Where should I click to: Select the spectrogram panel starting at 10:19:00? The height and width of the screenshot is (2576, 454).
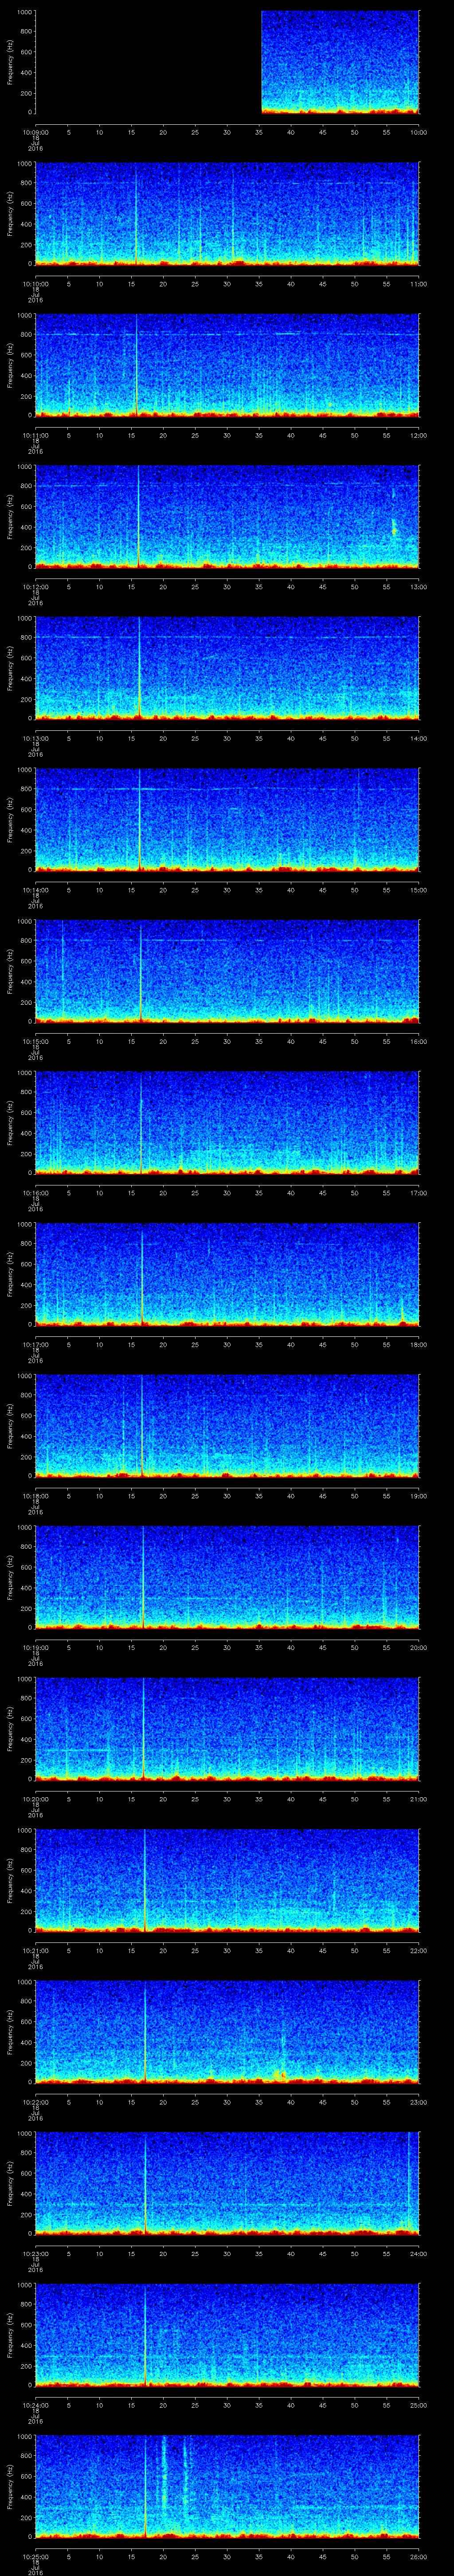click(x=227, y=1577)
